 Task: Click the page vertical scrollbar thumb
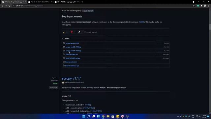[210, 27]
